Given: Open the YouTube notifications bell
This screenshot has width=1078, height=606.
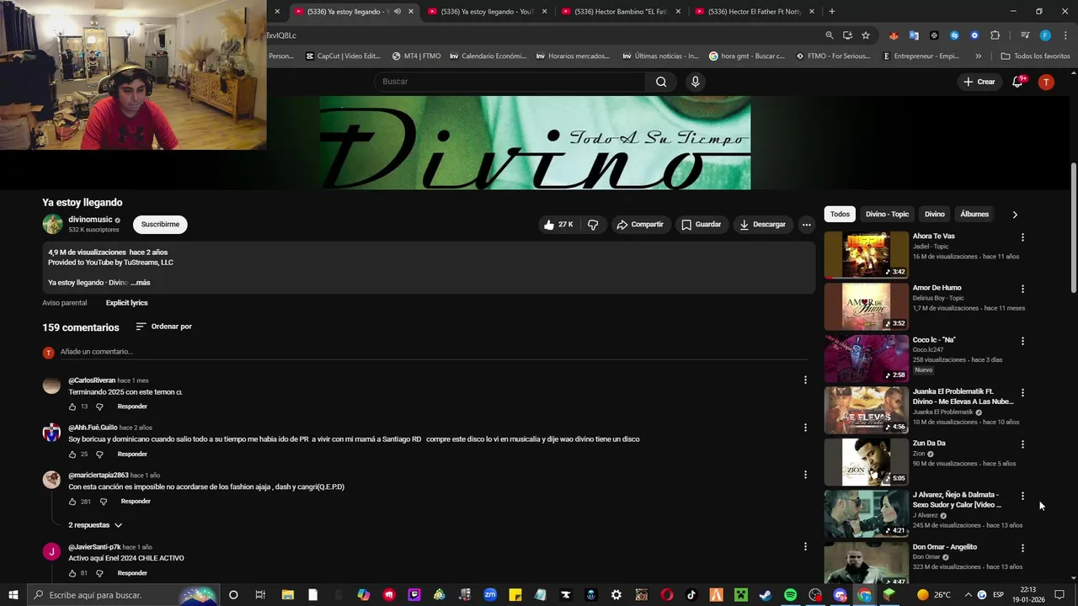Looking at the screenshot, I should (x=1017, y=82).
